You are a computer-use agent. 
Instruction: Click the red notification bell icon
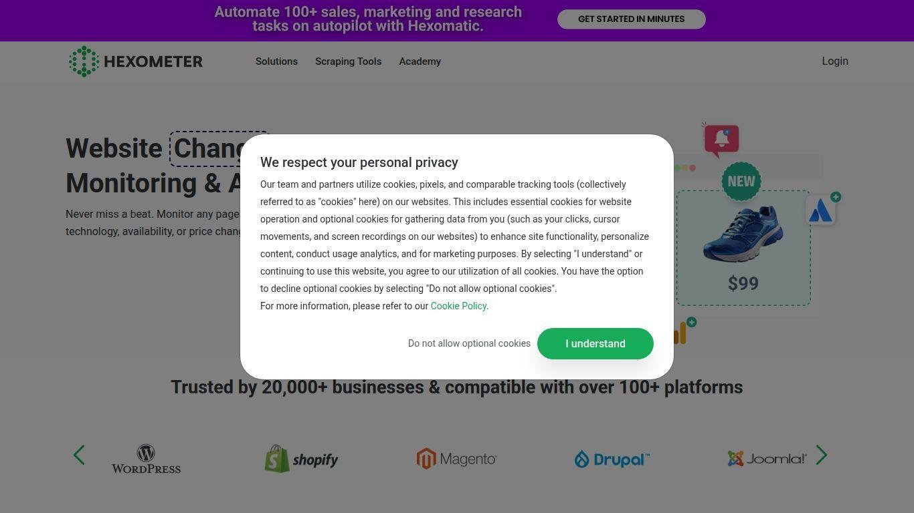pyautogui.click(x=721, y=139)
